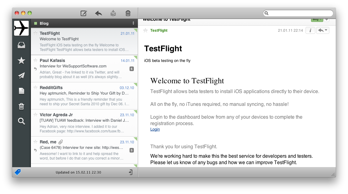Click the reply arrow in toolbar
The height and width of the screenshot is (194, 348).
[99, 13]
